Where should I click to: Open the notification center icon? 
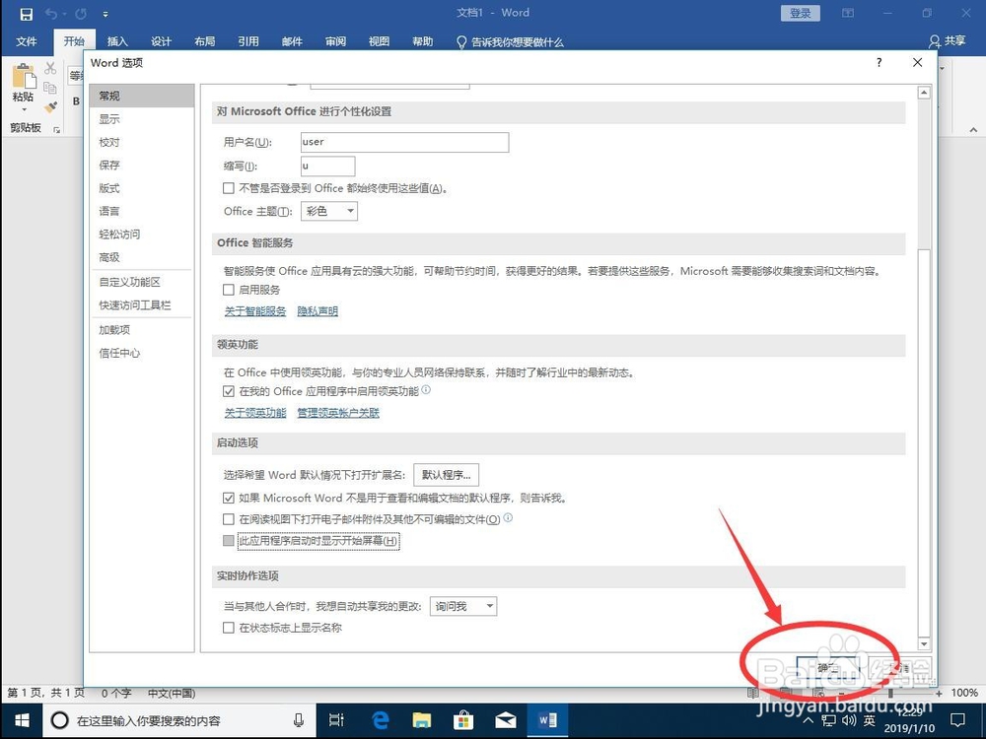pyautogui.click(x=957, y=720)
